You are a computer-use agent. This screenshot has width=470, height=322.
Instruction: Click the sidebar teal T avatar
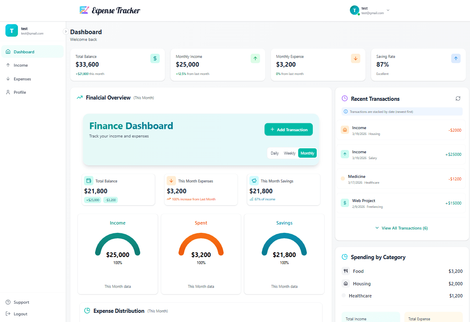[x=12, y=30]
